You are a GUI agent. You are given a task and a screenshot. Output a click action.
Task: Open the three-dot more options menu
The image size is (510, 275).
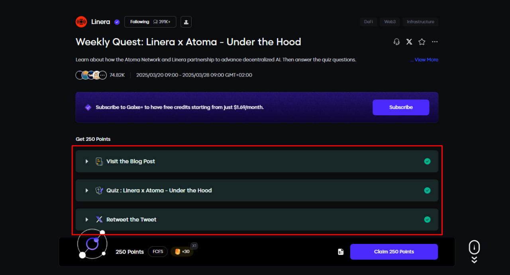[x=435, y=42]
